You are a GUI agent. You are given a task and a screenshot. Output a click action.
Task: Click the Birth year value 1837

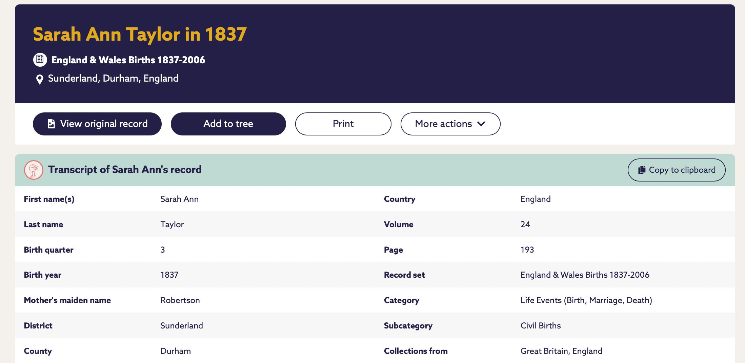[169, 275]
